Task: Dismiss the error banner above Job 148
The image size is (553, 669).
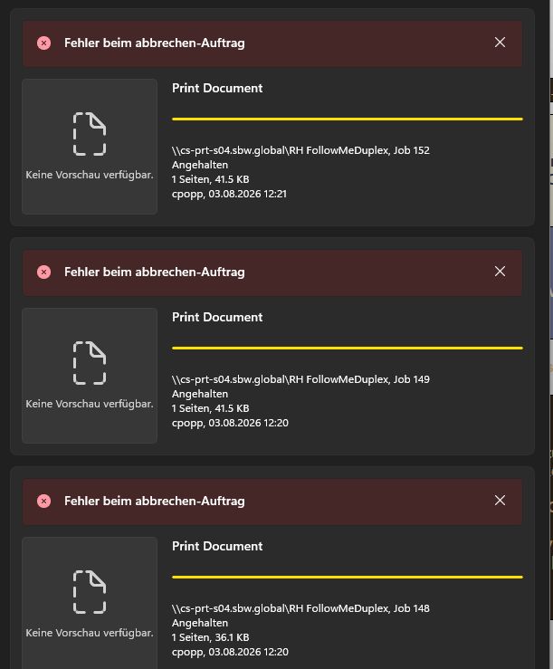Action: coord(500,501)
